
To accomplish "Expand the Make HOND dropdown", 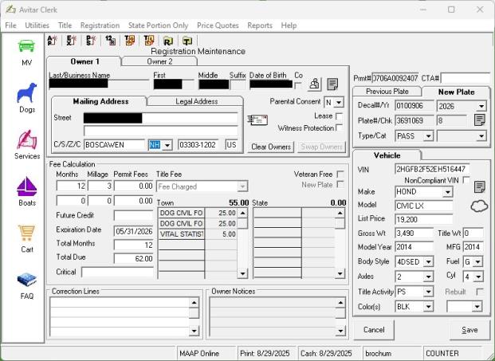I will 448,192.
